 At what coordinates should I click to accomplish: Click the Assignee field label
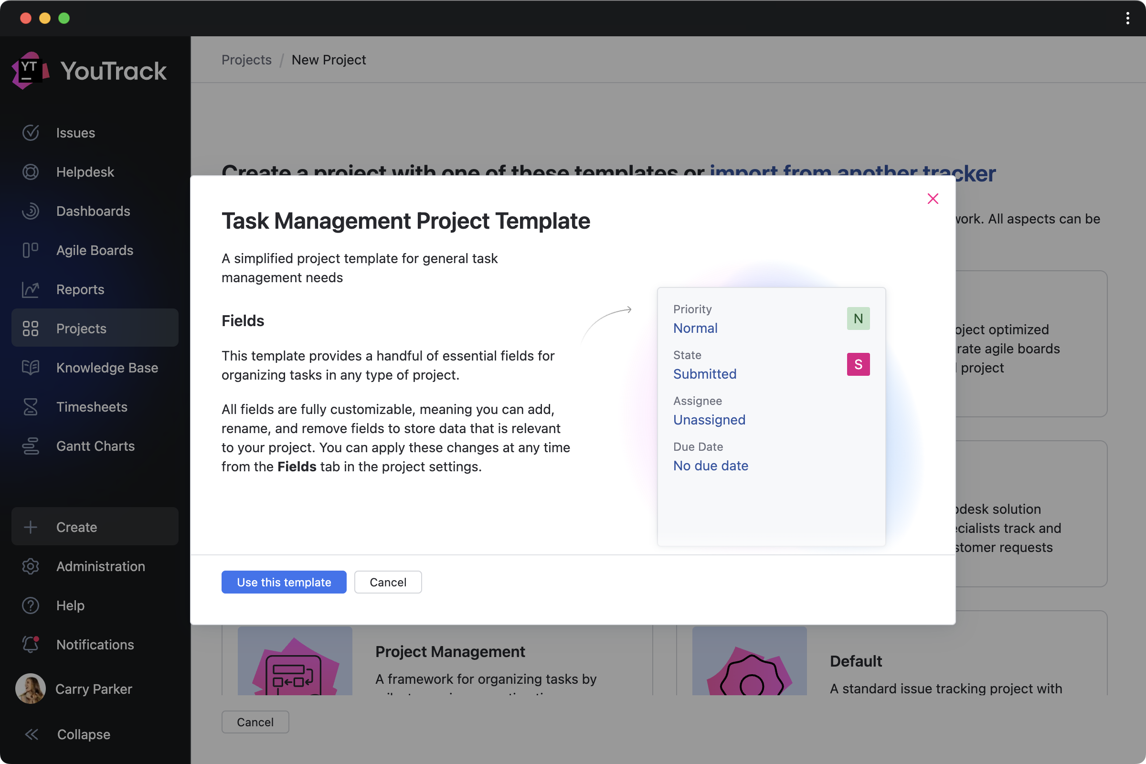(697, 401)
